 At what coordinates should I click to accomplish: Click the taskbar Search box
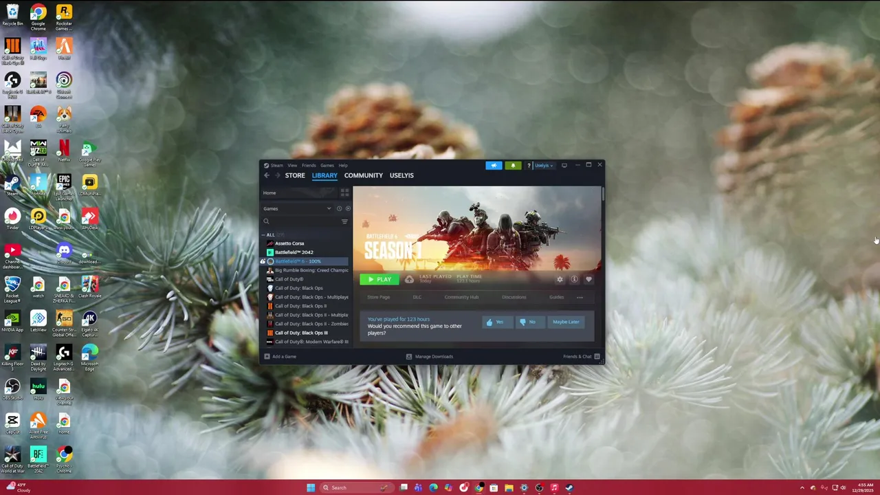click(357, 487)
